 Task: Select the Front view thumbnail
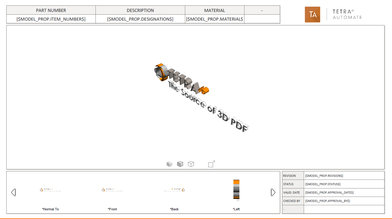coord(113,190)
